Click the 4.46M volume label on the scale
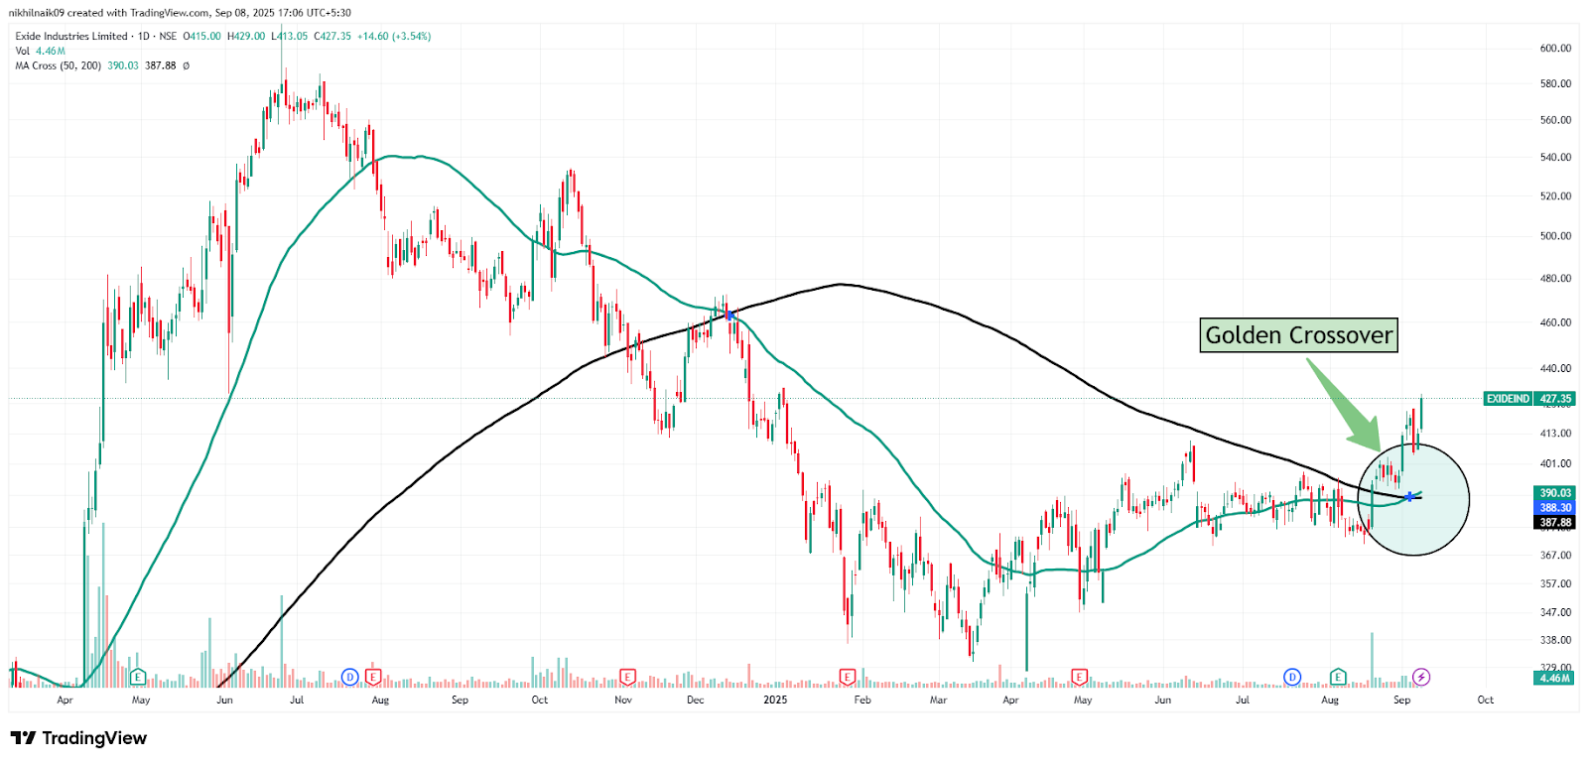Screen dimensions: 1588x764 coord(1554,679)
